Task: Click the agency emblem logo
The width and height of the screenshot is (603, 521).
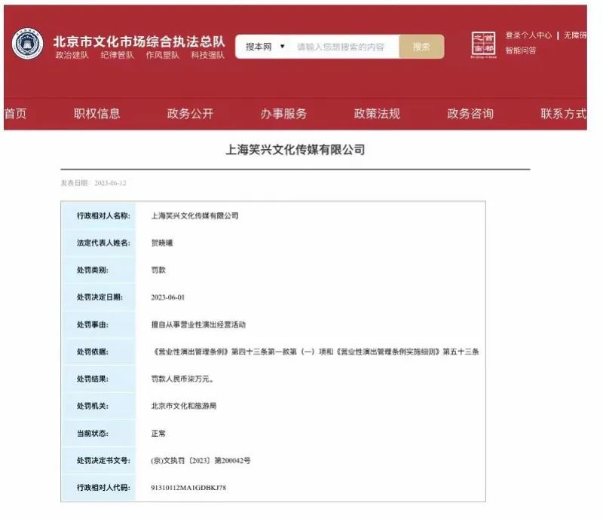Action: [28, 46]
